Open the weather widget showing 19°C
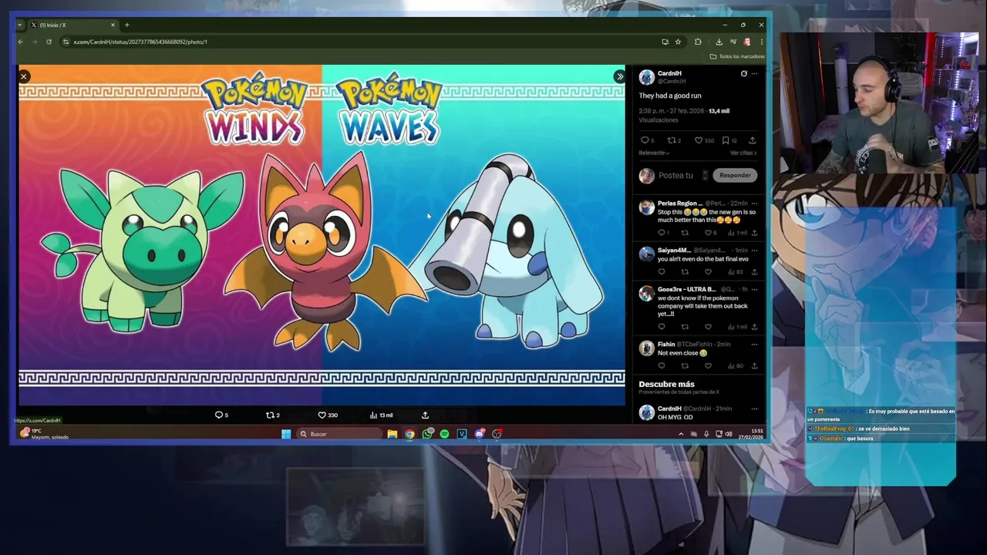The width and height of the screenshot is (987, 555). tap(45, 433)
